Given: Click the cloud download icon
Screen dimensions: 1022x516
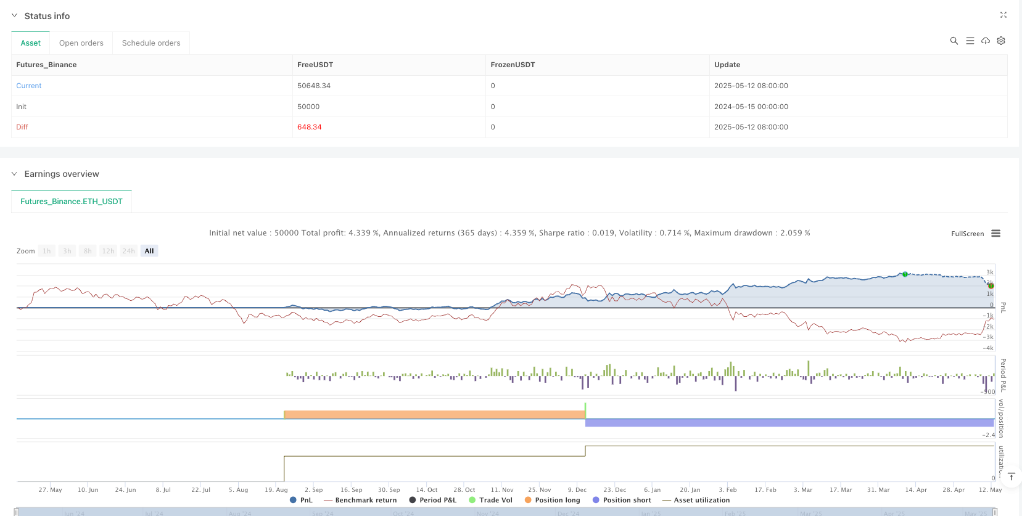Looking at the screenshot, I should [x=986, y=41].
